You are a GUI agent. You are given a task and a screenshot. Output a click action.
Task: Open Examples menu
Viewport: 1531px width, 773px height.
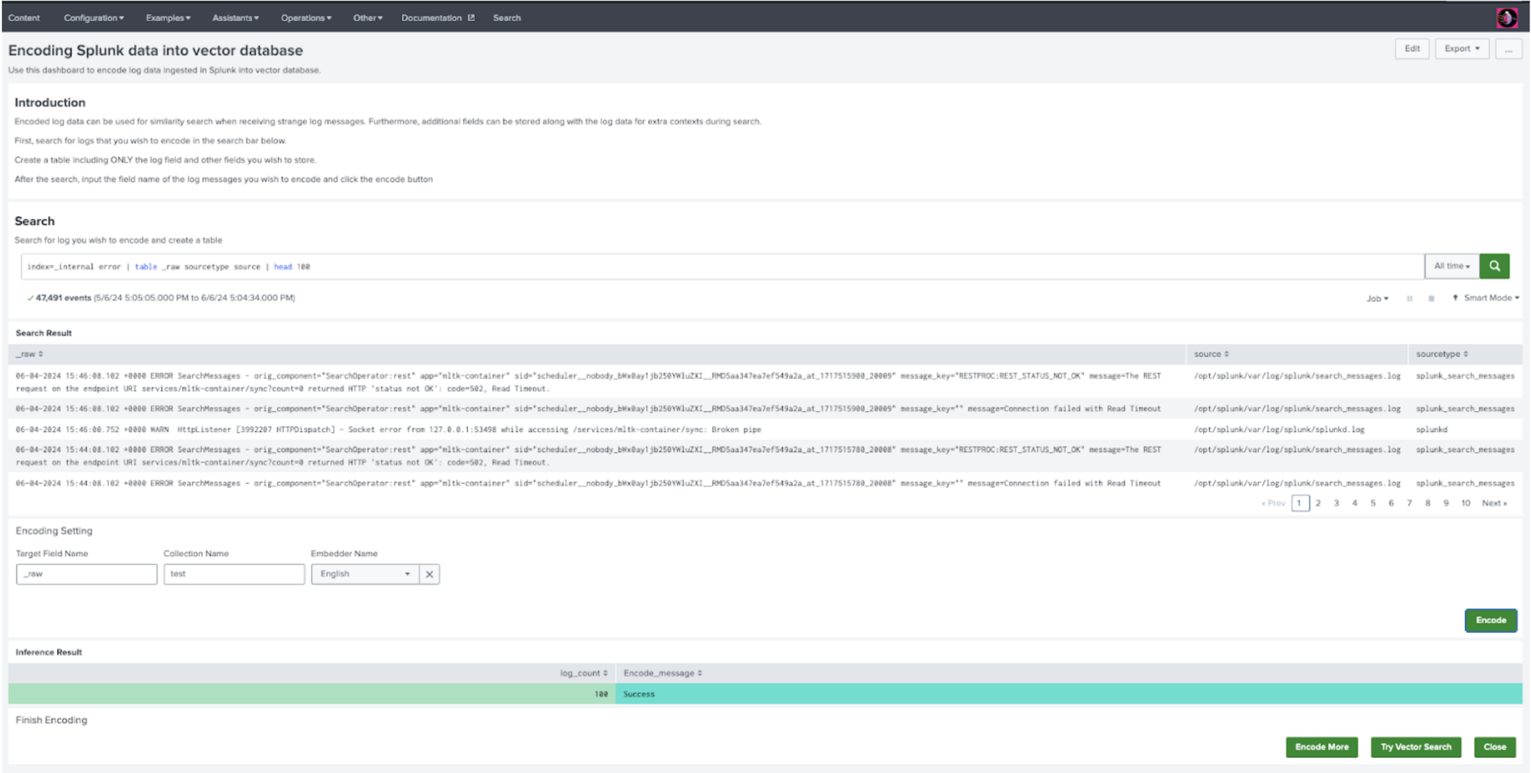[168, 18]
